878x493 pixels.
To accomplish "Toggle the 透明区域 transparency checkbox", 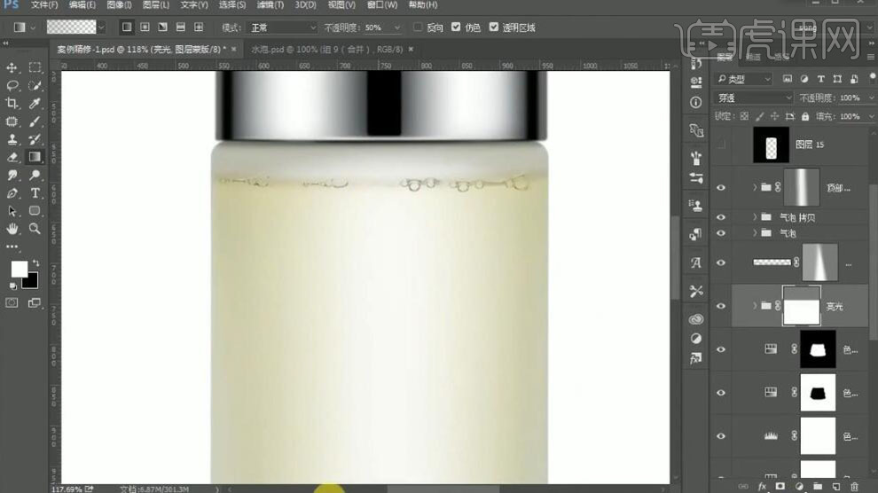I will [x=493, y=27].
